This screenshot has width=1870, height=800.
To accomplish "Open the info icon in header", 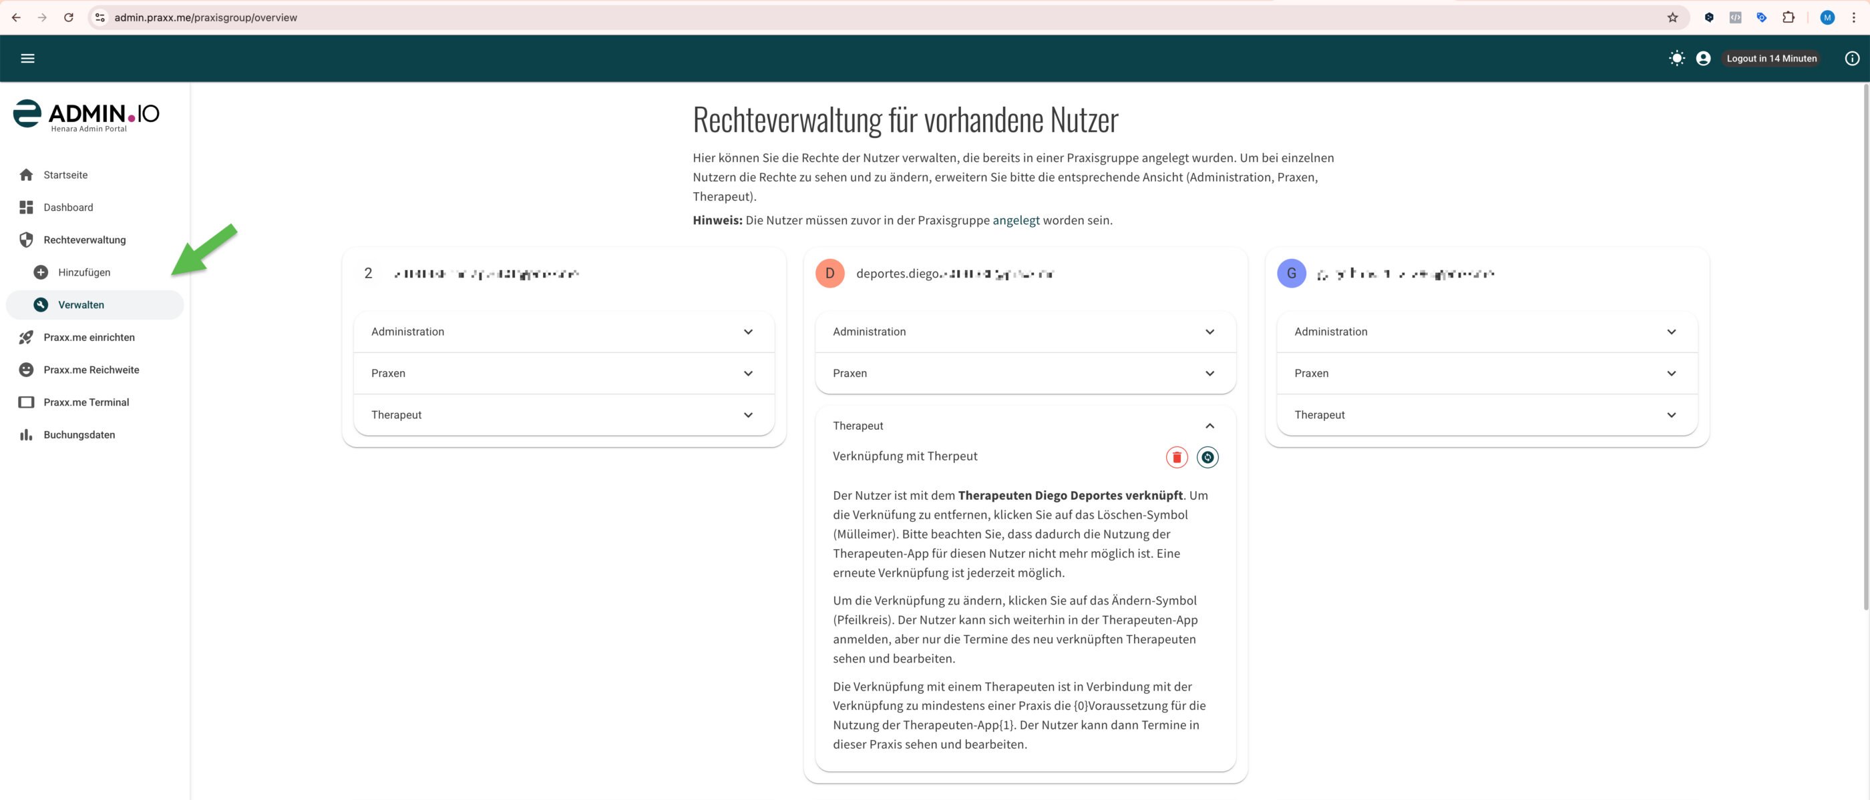I will point(1852,58).
